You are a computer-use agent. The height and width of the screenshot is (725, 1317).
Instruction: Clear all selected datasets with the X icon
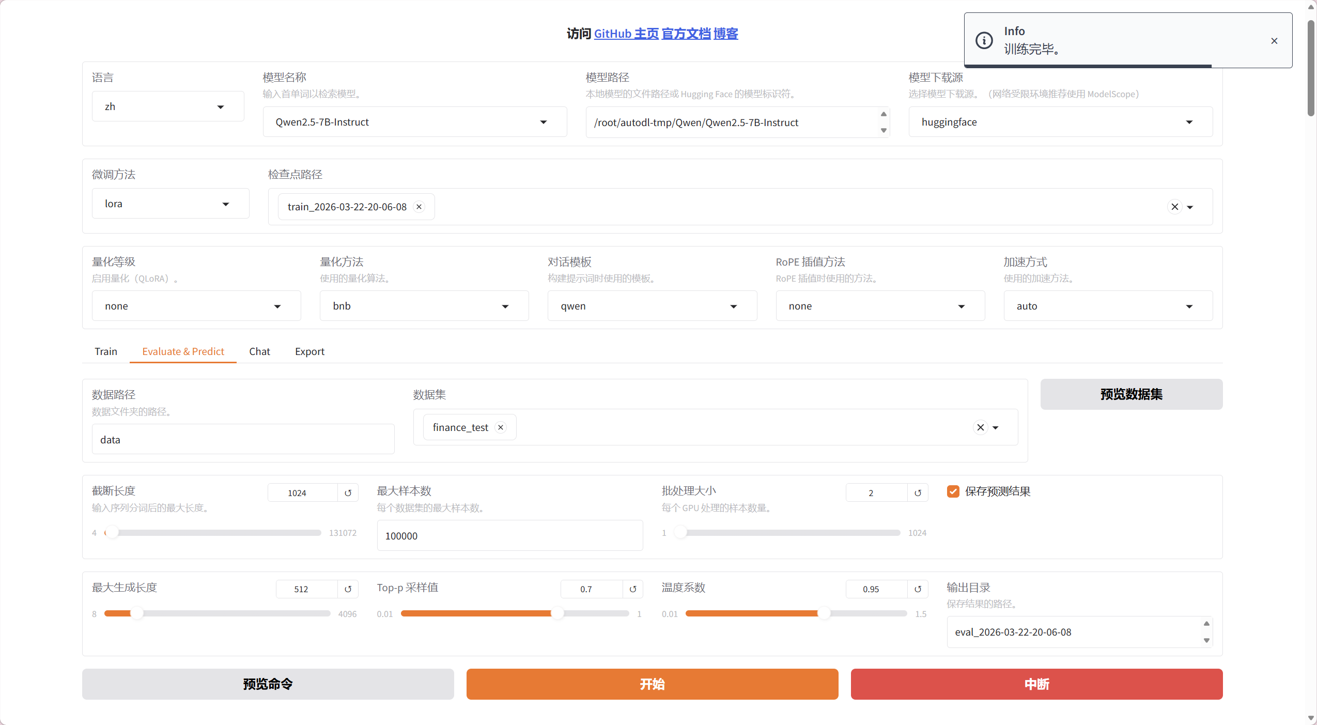pyautogui.click(x=980, y=427)
